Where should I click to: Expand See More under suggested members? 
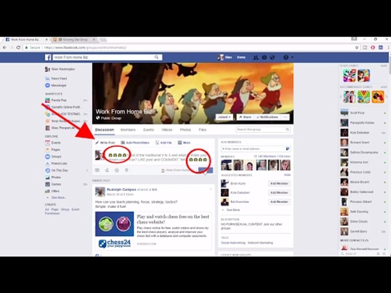[231, 210]
